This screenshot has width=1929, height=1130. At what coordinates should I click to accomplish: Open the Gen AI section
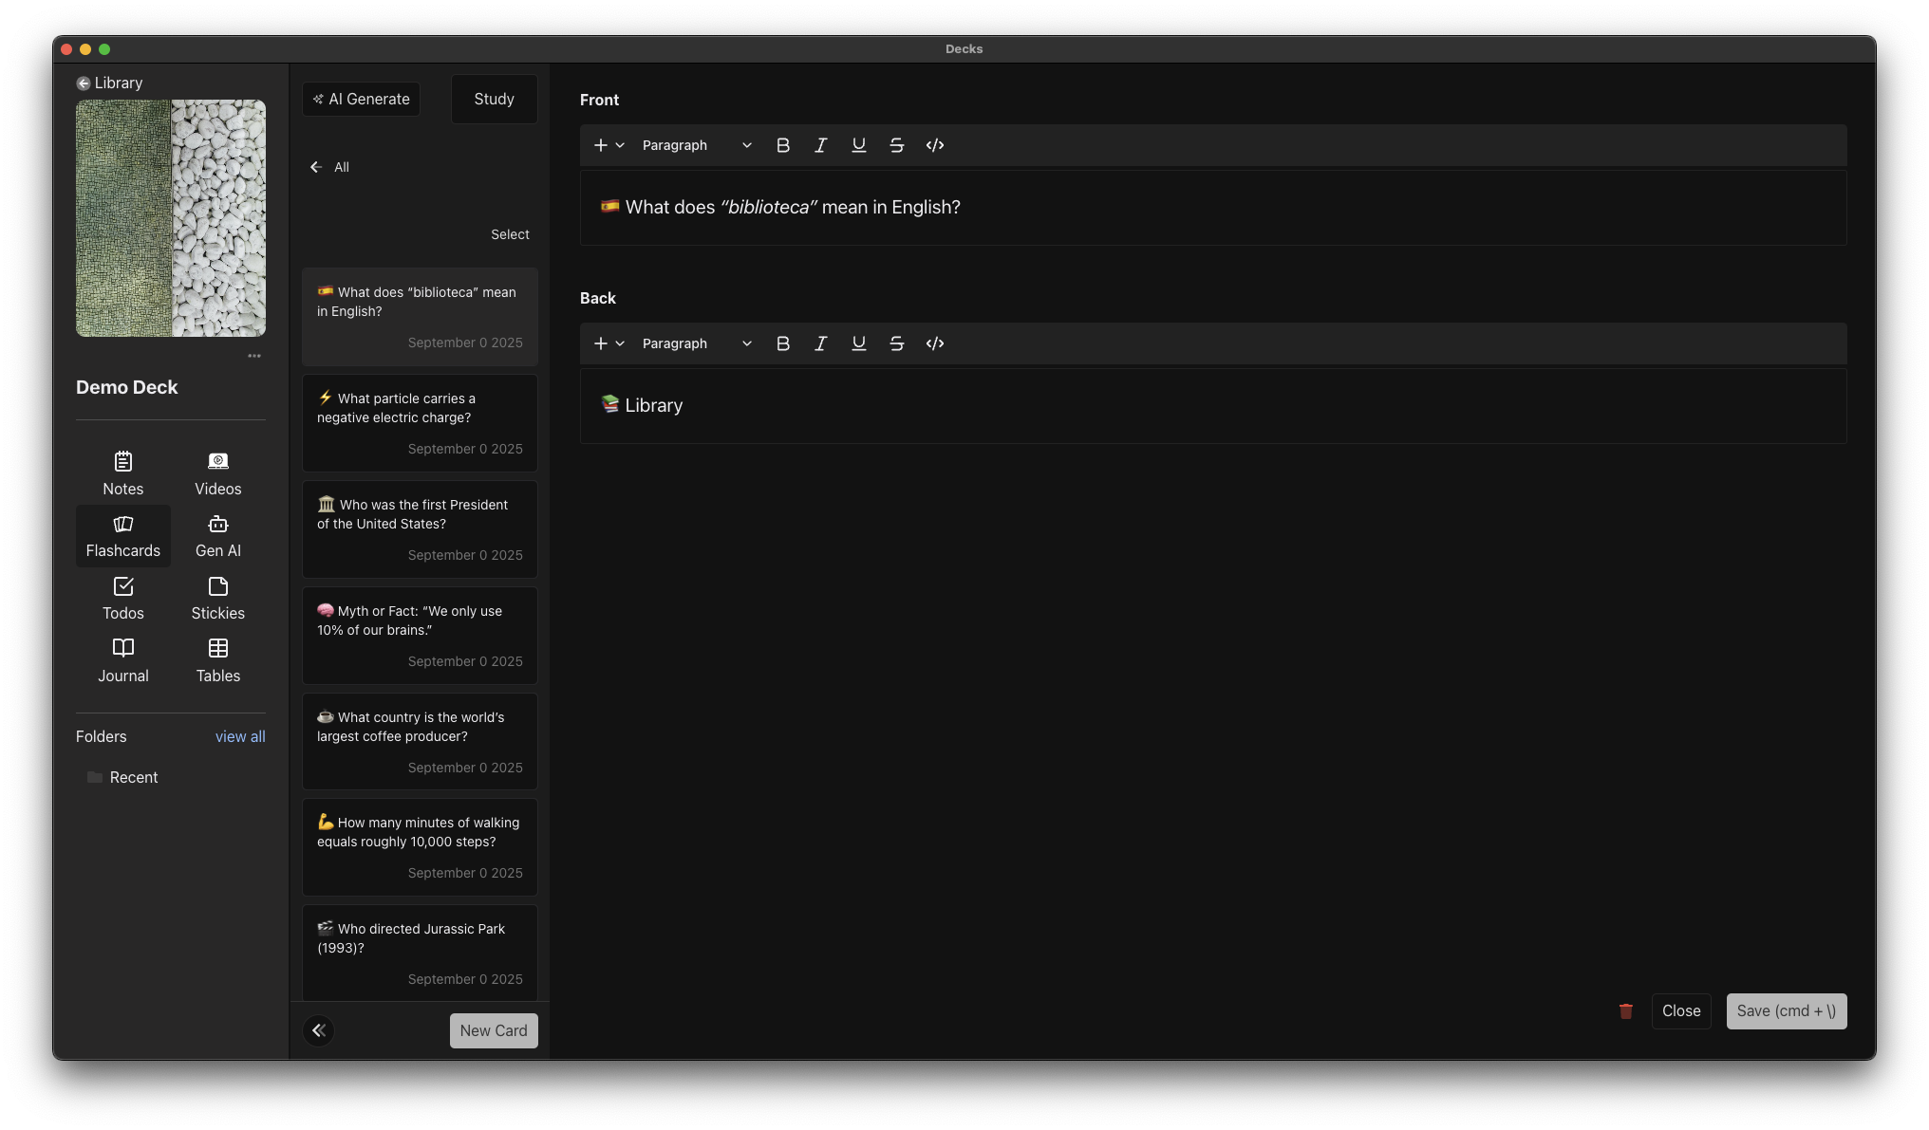pyautogui.click(x=217, y=536)
